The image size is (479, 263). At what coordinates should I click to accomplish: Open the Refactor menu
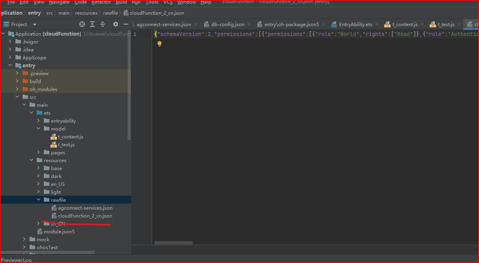tap(101, 2)
